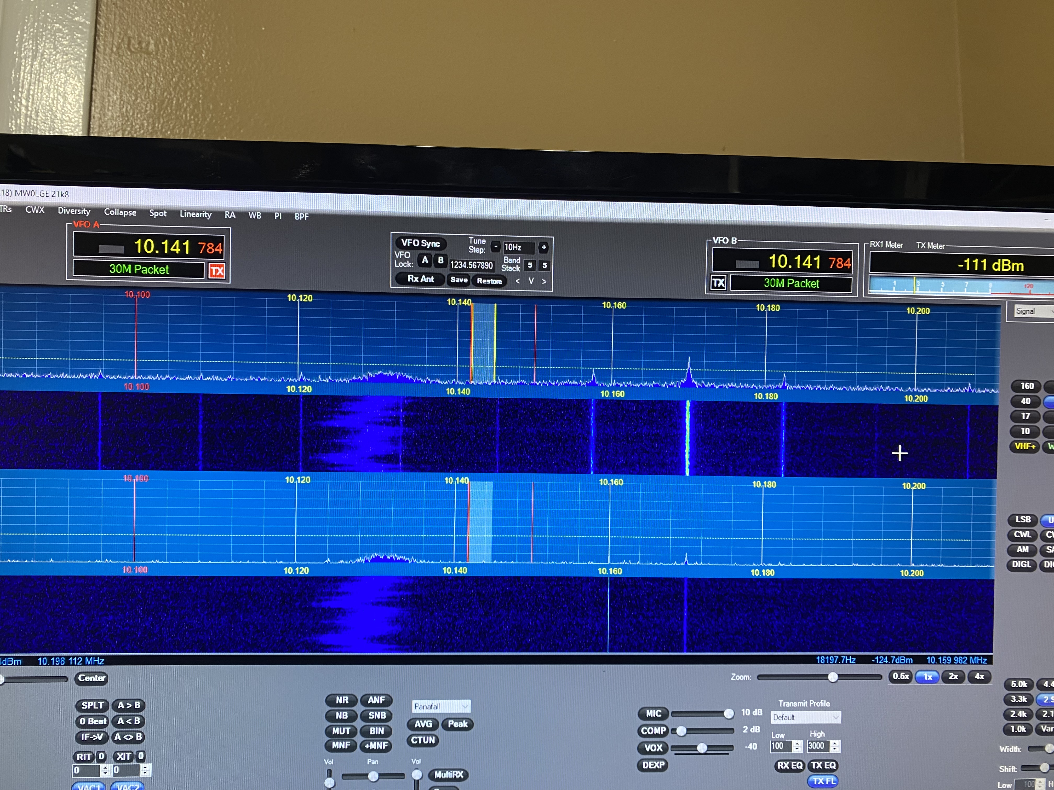Toggle the MUT mute button

(341, 730)
